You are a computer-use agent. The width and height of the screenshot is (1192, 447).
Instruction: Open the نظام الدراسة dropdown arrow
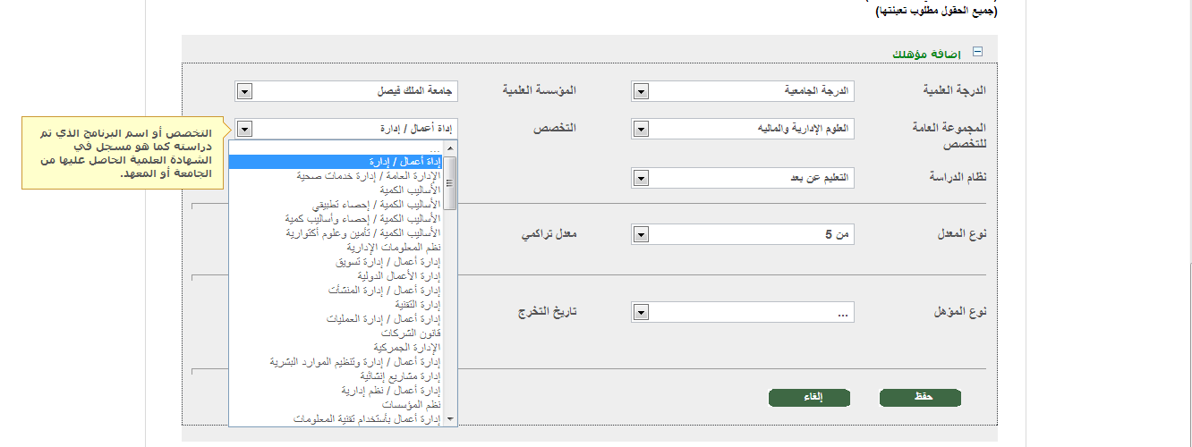(x=642, y=179)
